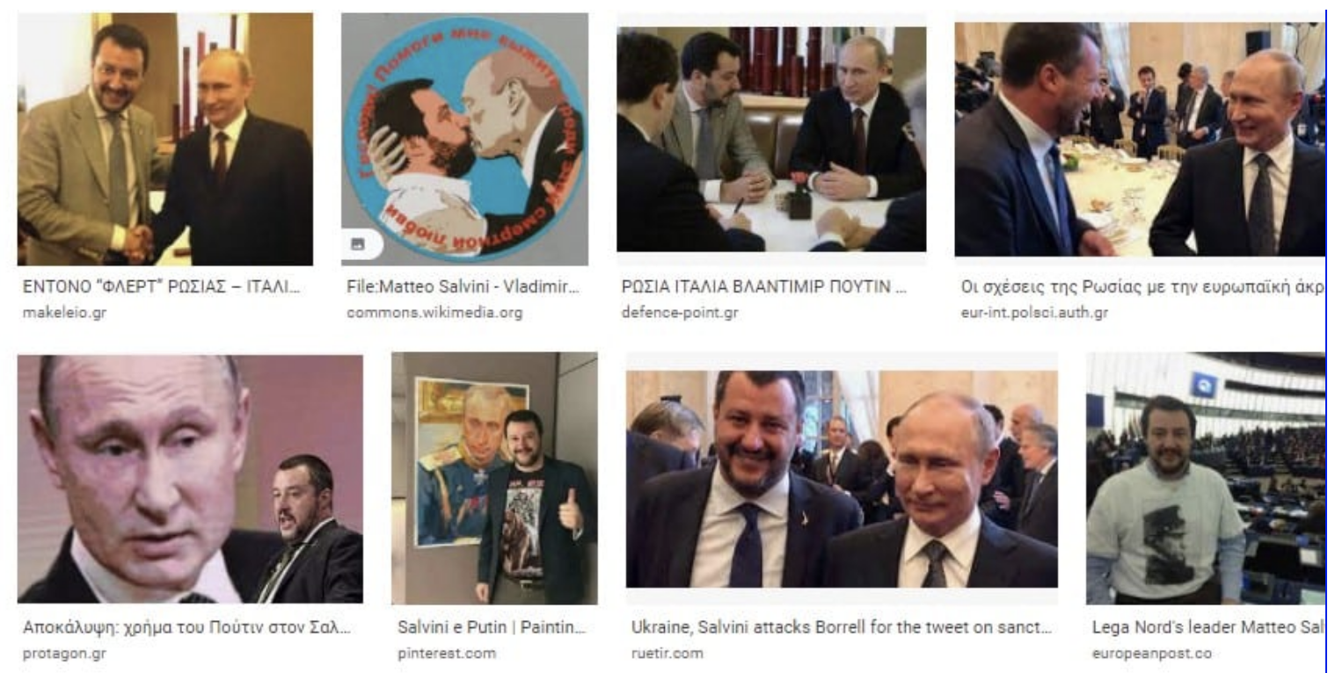Click the 'Οι σχέσεις της Ρωσίας' result title
The image size is (1335, 673).
click(x=1143, y=288)
